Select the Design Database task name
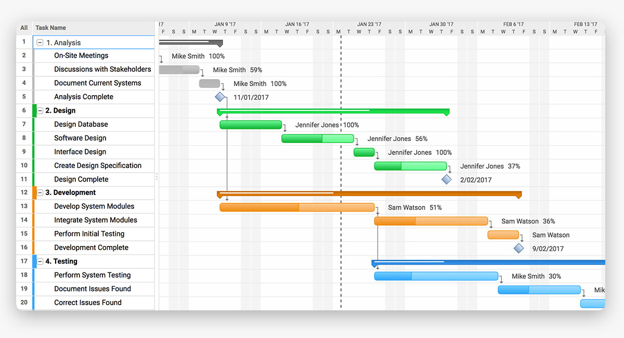Image resolution: width=624 pixels, height=338 pixels. (x=81, y=124)
